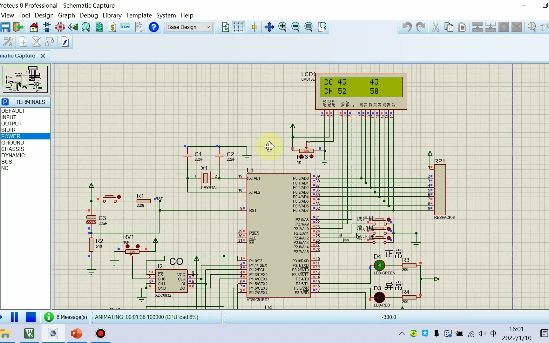This screenshot has height=343, width=549.
Task: Click the RV1 potentiometer increase button
Action: click(138, 246)
